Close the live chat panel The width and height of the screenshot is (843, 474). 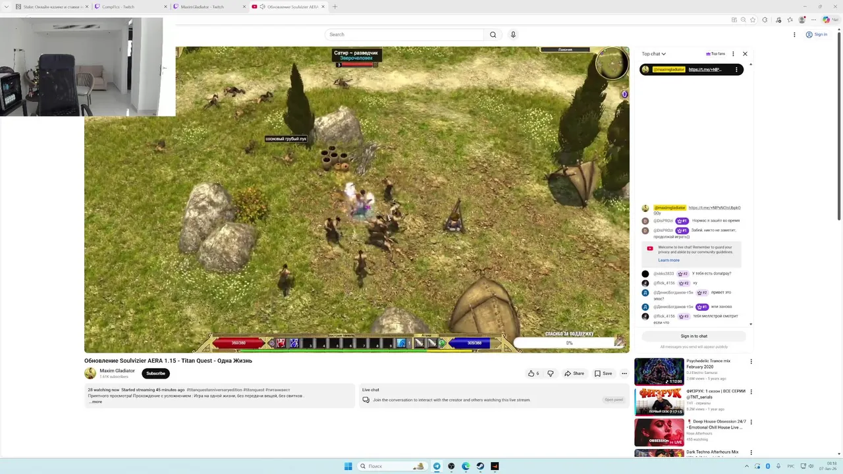pyautogui.click(x=745, y=54)
